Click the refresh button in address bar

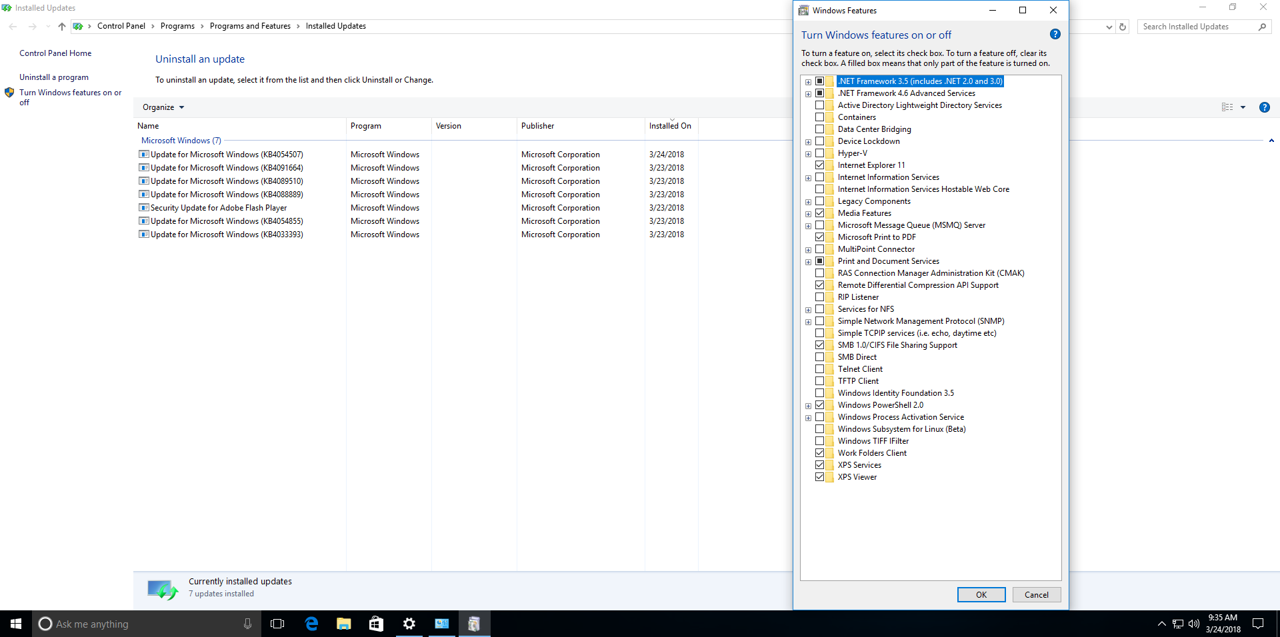(1123, 27)
